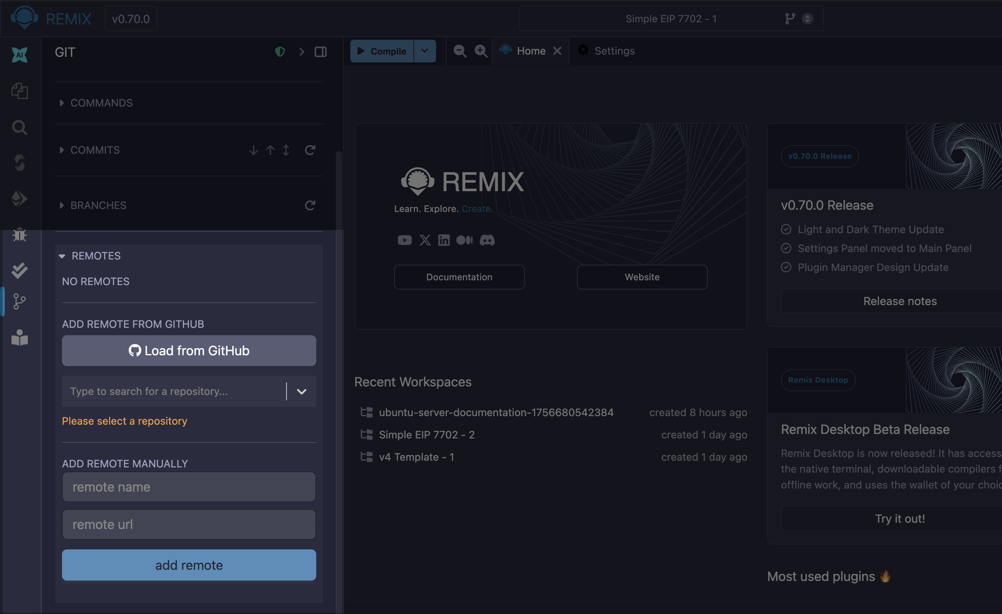
Task: Open the Simple EIP 7702 - 1 workspace selector
Action: (x=671, y=19)
